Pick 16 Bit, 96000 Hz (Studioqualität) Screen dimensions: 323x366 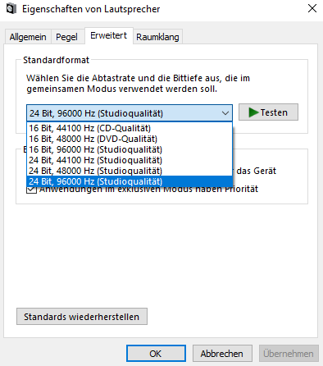(x=130, y=149)
